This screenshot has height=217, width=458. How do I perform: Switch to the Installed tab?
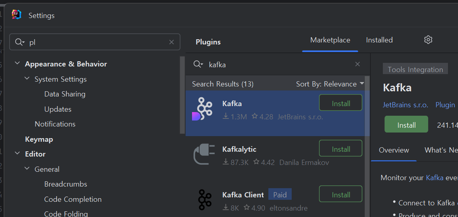point(379,40)
